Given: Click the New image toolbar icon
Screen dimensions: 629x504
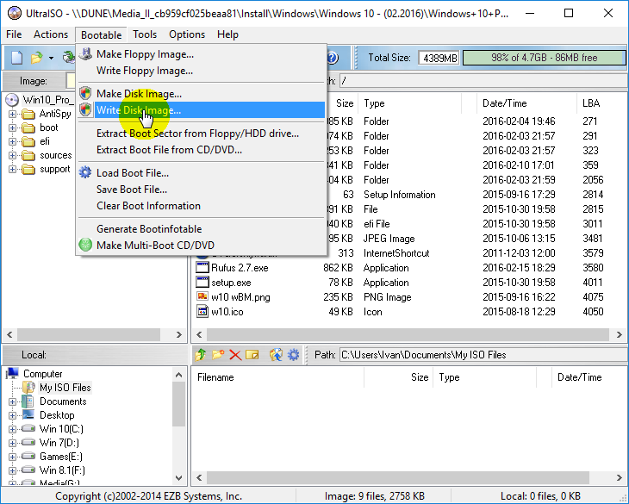Looking at the screenshot, I should (16, 58).
